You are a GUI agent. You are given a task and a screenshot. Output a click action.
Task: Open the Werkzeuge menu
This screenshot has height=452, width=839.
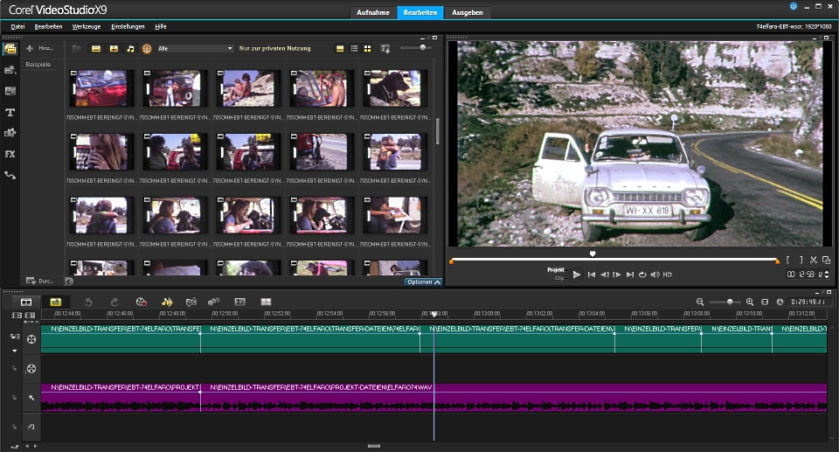pyautogui.click(x=87, y=26)
